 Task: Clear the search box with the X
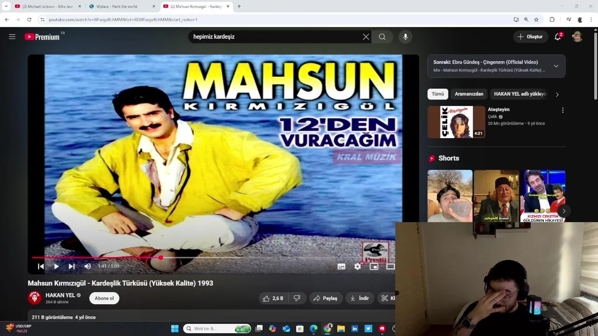coord(366,37)
